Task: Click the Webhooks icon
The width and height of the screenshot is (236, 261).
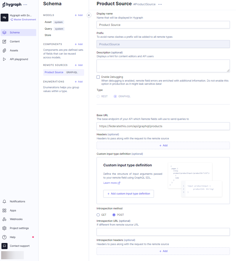Action: [x=4, y=219]
